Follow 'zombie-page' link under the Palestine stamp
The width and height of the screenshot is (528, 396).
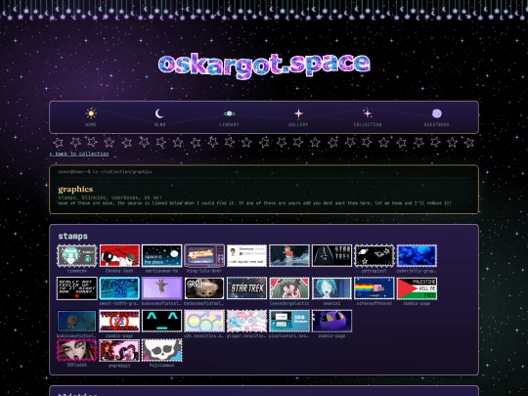tap(417, 303)
